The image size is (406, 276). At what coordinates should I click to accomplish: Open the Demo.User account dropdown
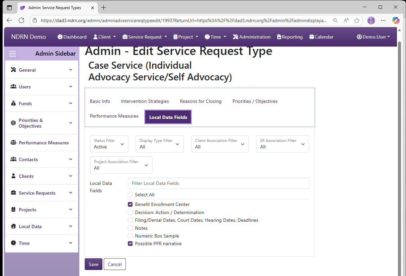pos(374,37)
